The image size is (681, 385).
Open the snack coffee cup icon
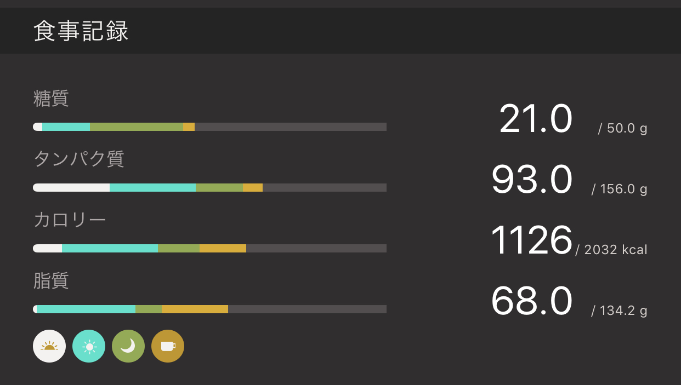point(168,346)
